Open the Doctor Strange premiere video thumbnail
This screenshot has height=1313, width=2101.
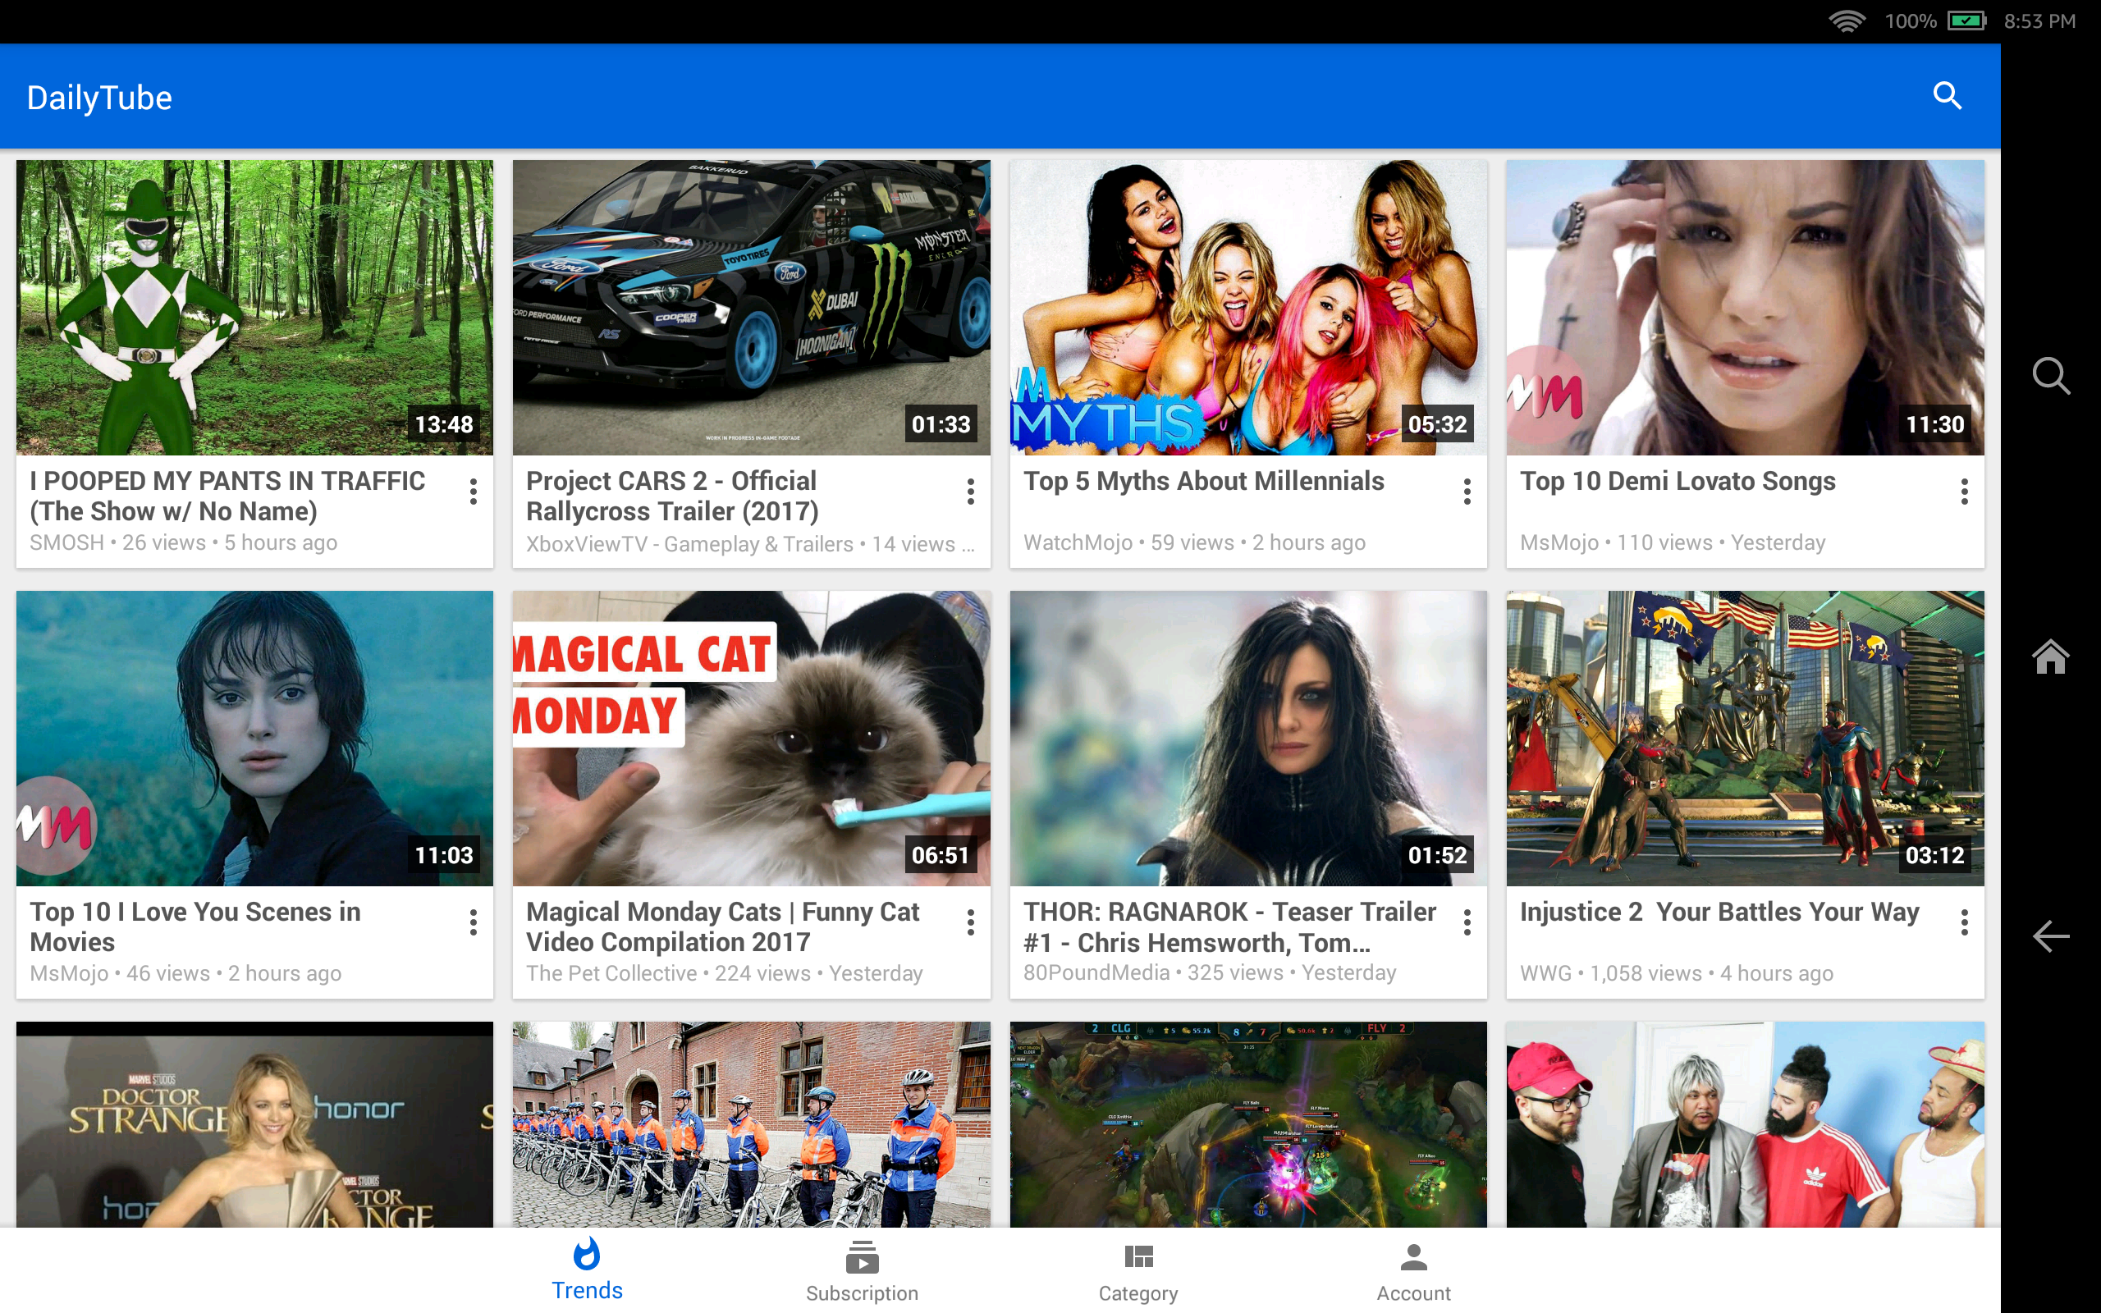[254, 1123]
